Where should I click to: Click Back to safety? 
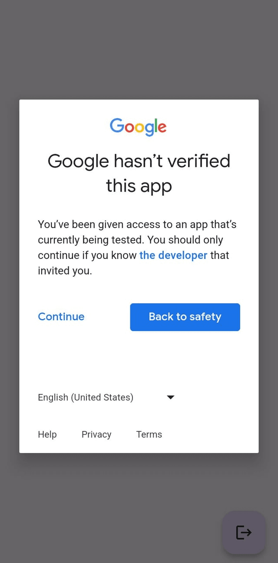[185, 317]
